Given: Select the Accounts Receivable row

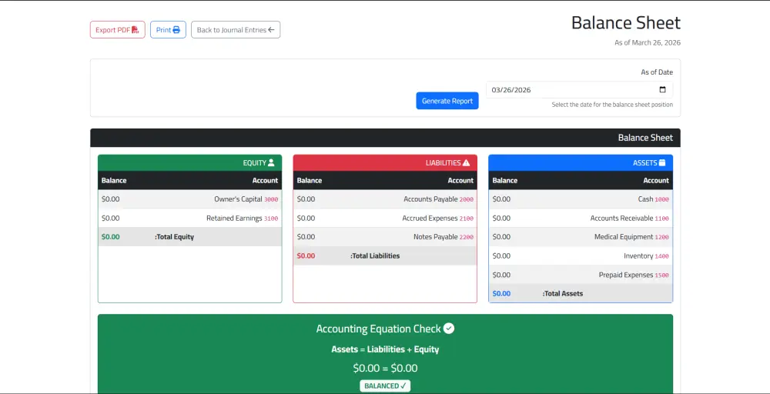Looking at the screenshot, I should (581, 219).
